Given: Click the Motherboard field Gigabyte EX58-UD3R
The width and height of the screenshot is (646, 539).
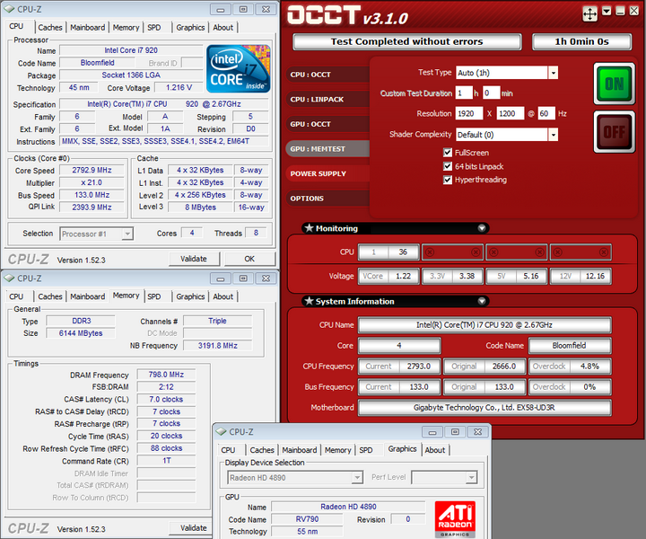Looking at the screenshot, I should [x=484, y=408].
